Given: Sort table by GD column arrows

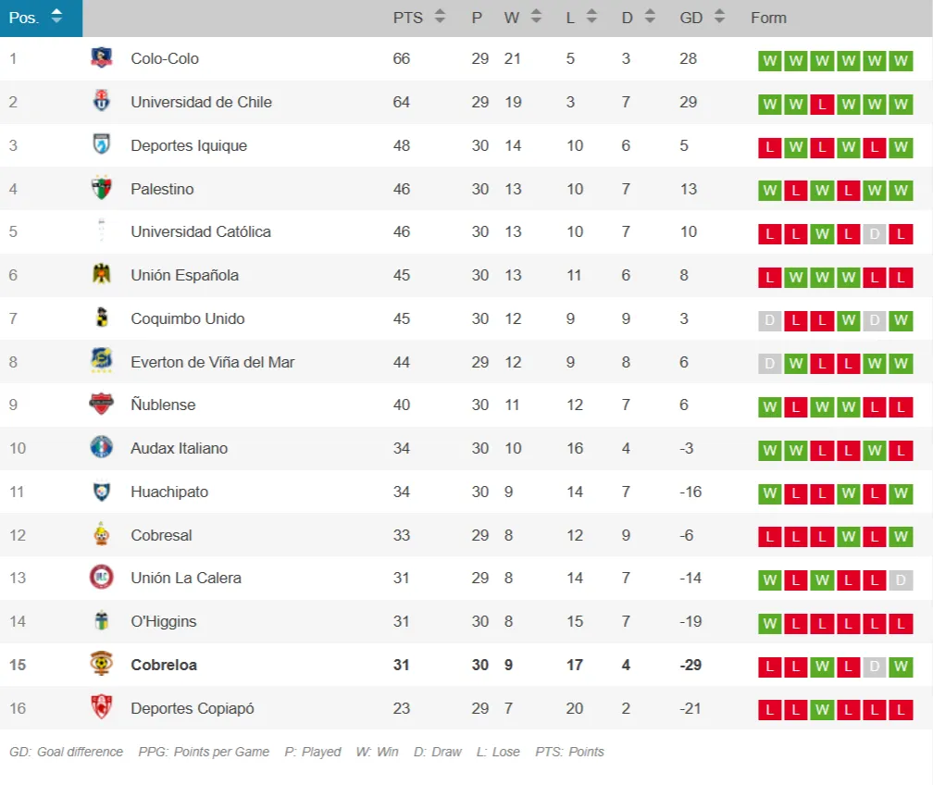Looking at the screenshot, I should 718,17.
